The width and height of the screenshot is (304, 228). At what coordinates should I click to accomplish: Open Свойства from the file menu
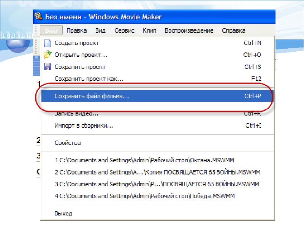68,143
